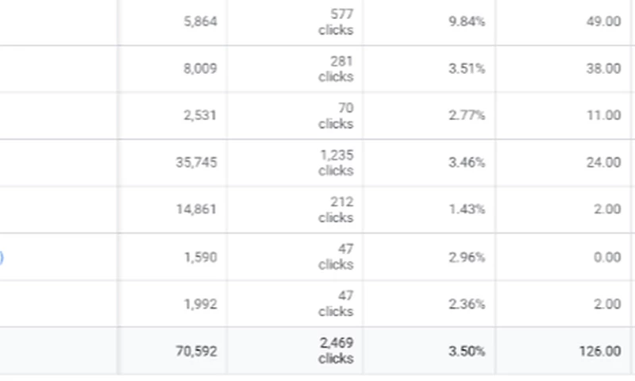Viewport: 635px width, 381px height.
Task: Select the 49.00 value cell
Action: click(603, 22)
